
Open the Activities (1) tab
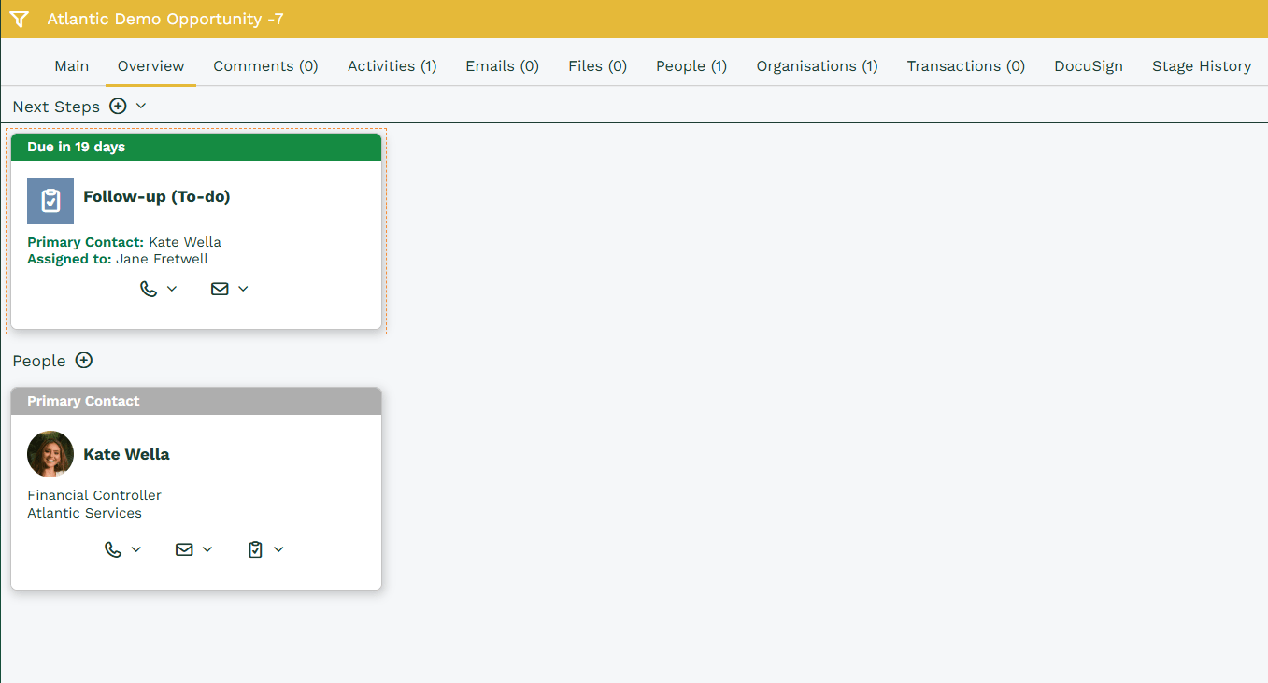tap(392, 66)
